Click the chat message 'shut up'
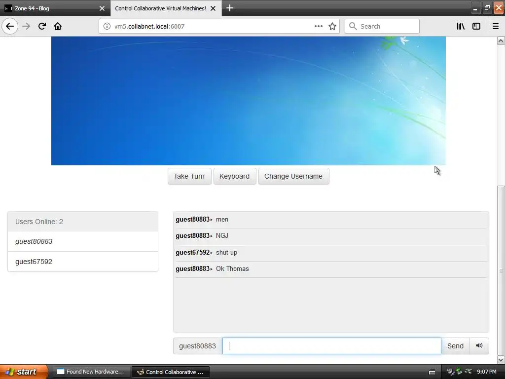This screenshot has width=505, height=379. (226, 252)
